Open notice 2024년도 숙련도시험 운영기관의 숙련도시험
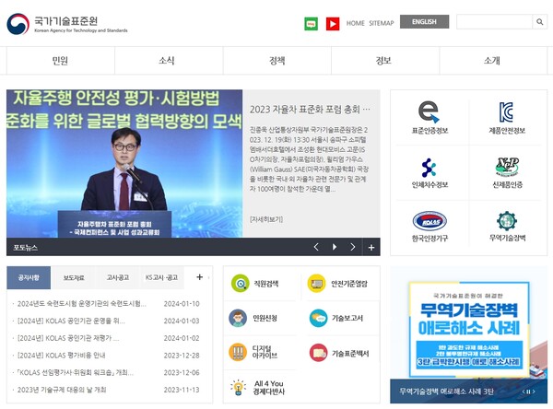This screenshot has height=409, width=553. (81, 304)
